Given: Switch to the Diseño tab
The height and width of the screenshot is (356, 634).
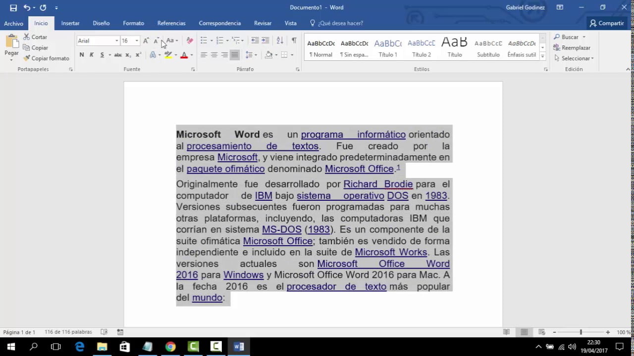Looking at the screenshot, I should pos(101,23).
